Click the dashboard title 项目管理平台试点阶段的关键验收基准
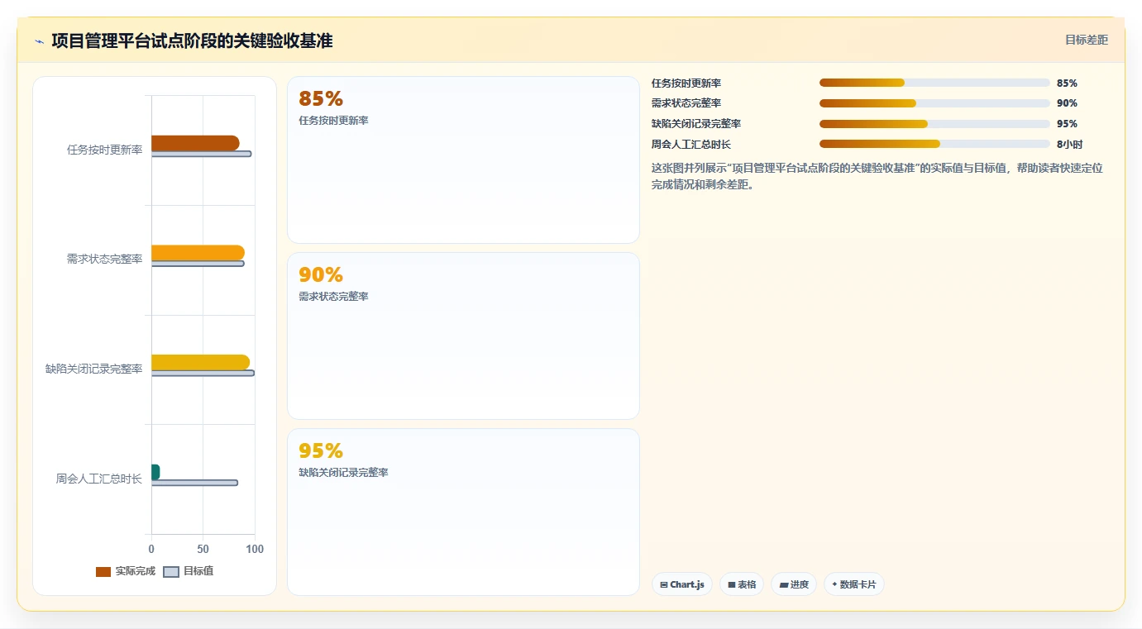The width and height of the screenshot is (1142, 629). click(192, 41)
